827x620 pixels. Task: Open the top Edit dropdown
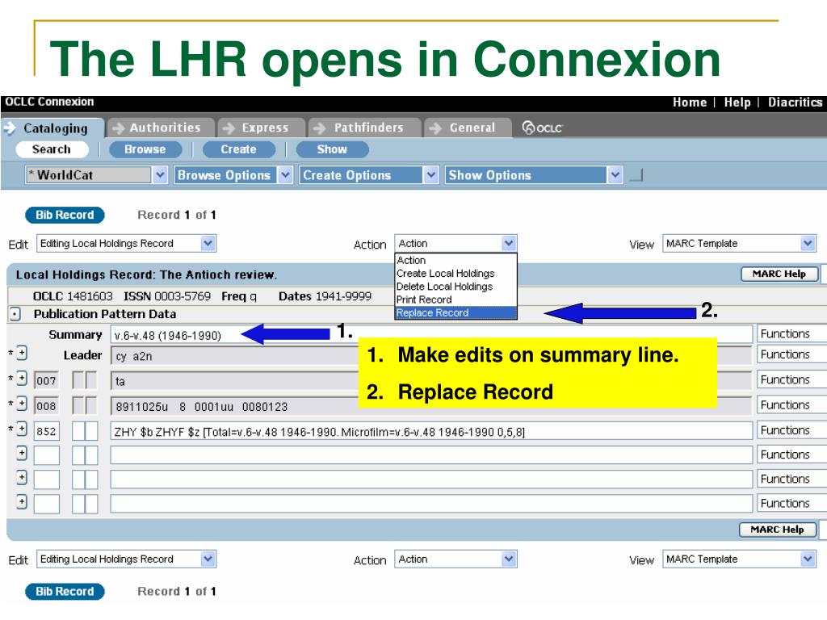(126, 244)
